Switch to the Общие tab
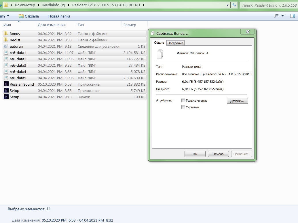The height and width of the screenshot is (223, 298). [159, 43]
